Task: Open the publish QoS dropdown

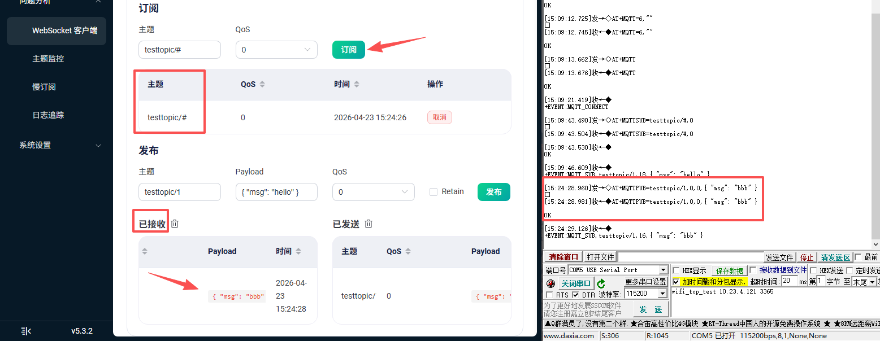Action: pos(374,192)
